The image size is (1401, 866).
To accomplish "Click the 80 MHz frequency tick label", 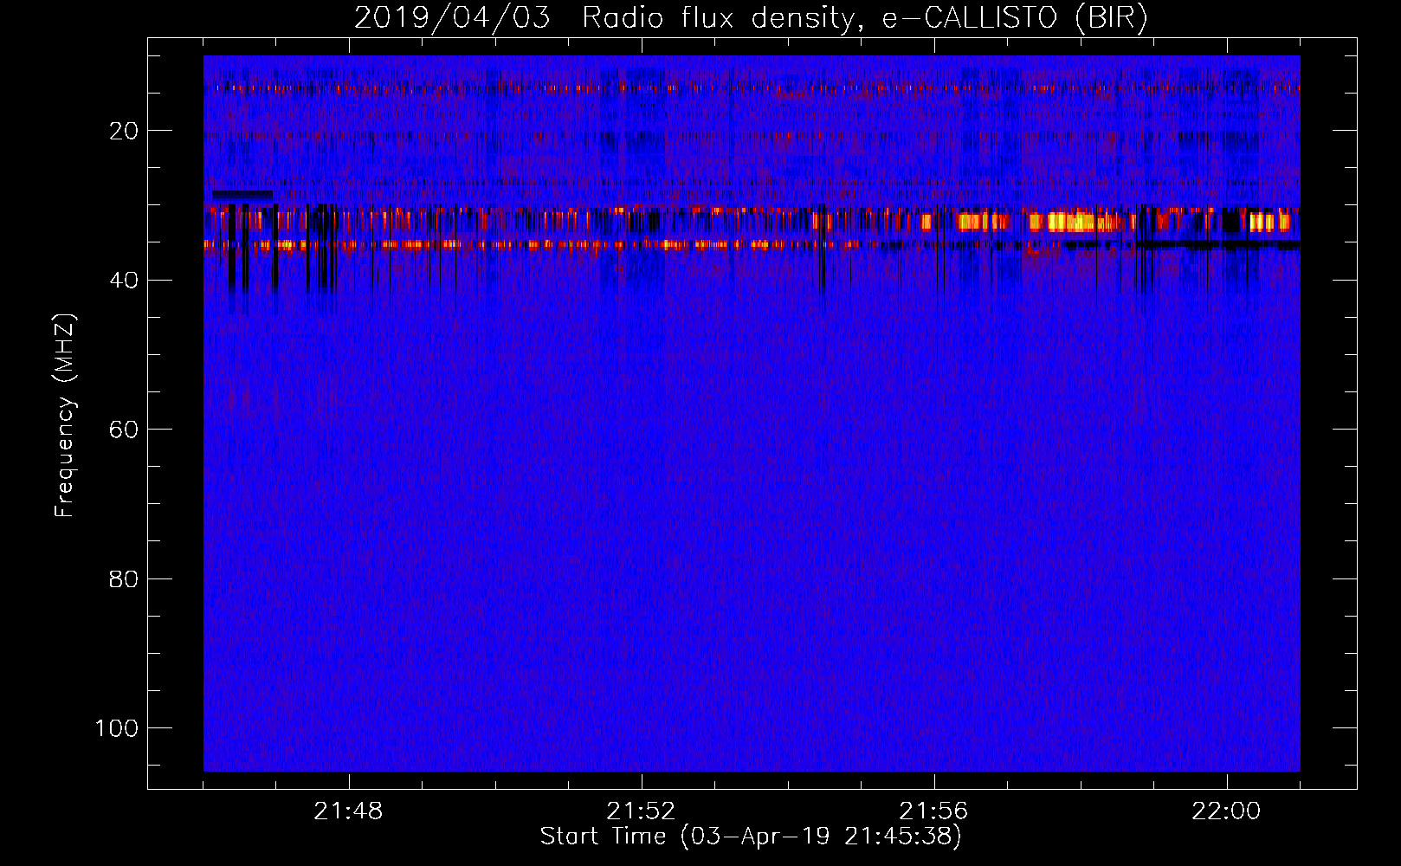I will pos(124,578).
